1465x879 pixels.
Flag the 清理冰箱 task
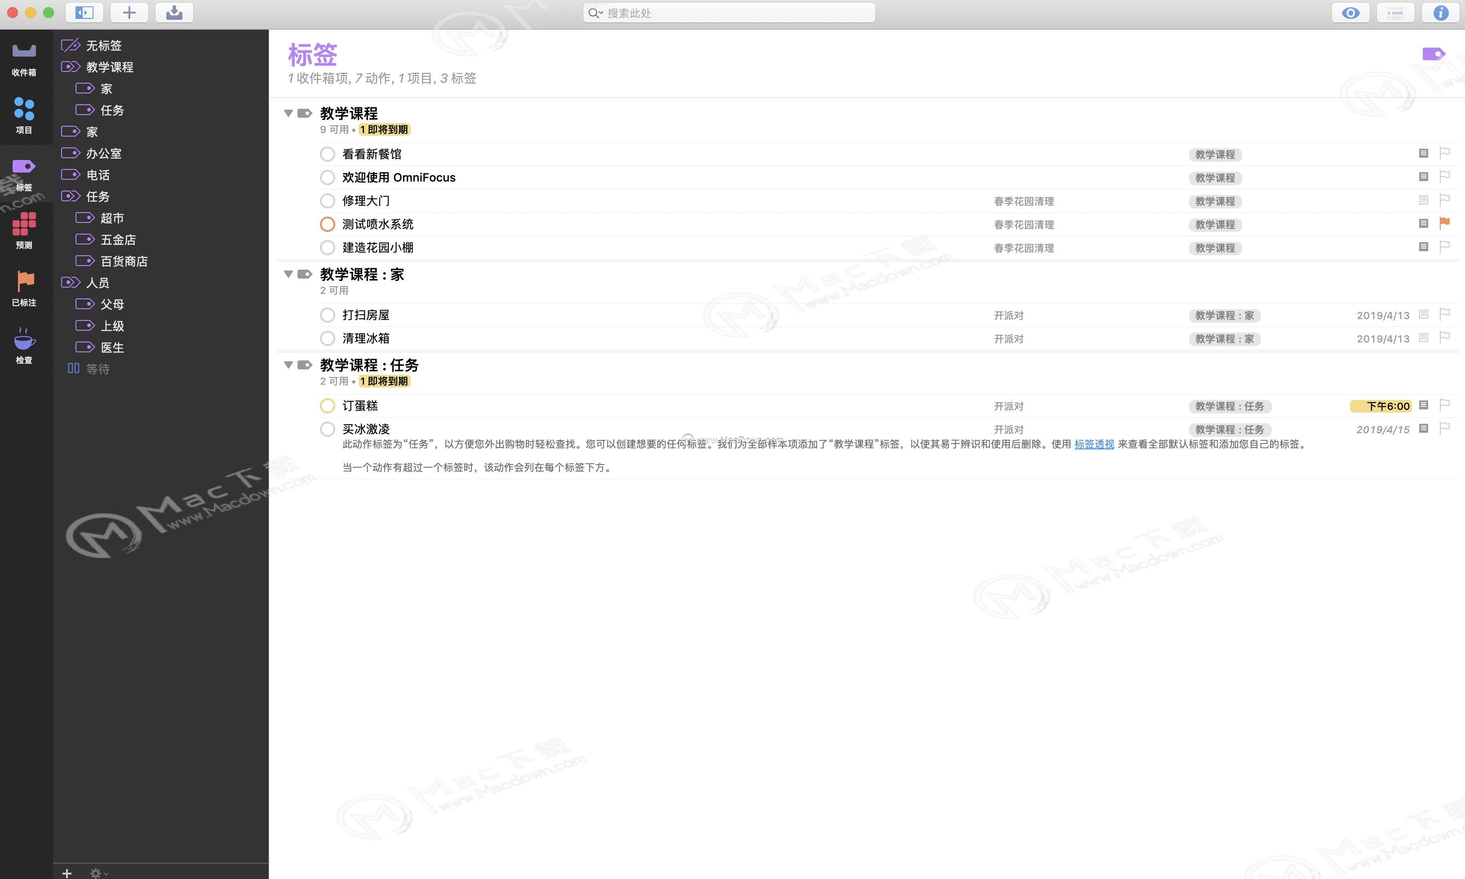coord(1444,337)
